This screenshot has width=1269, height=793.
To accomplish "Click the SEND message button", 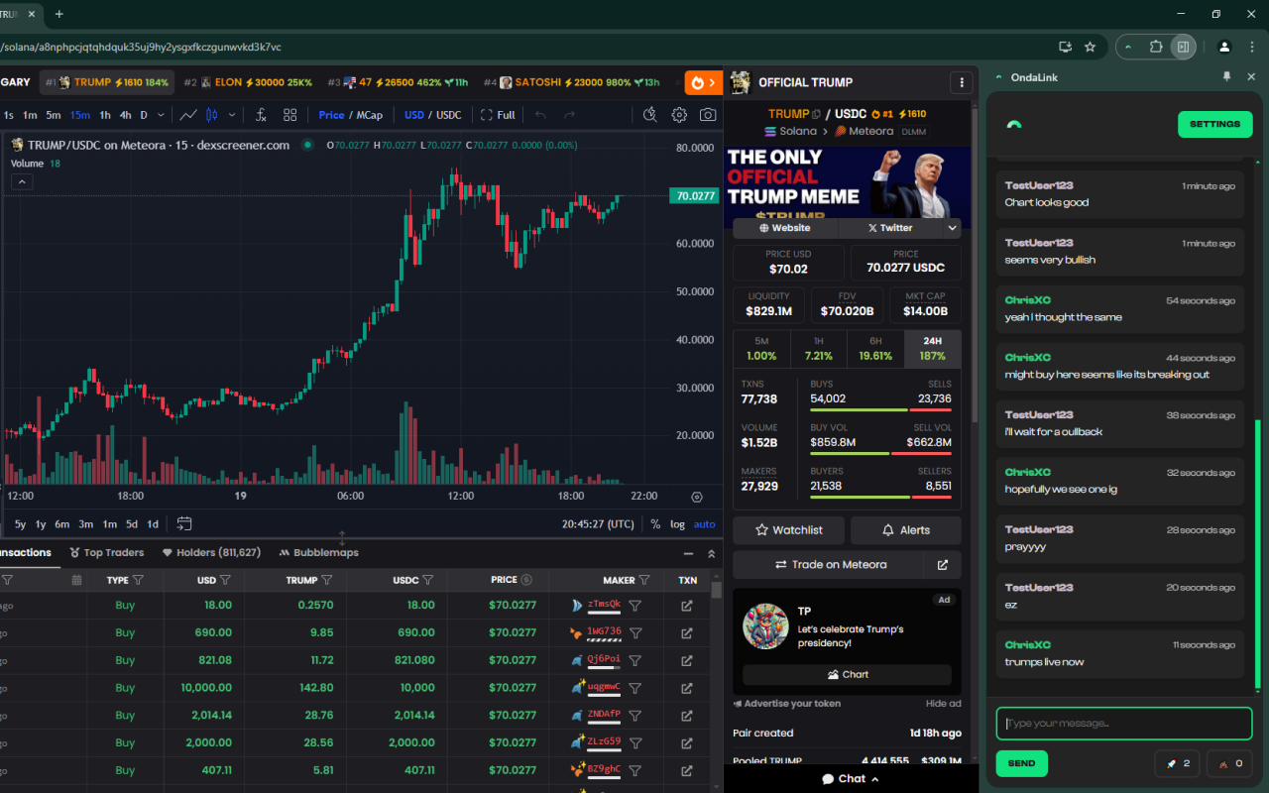I will 1021,763.
